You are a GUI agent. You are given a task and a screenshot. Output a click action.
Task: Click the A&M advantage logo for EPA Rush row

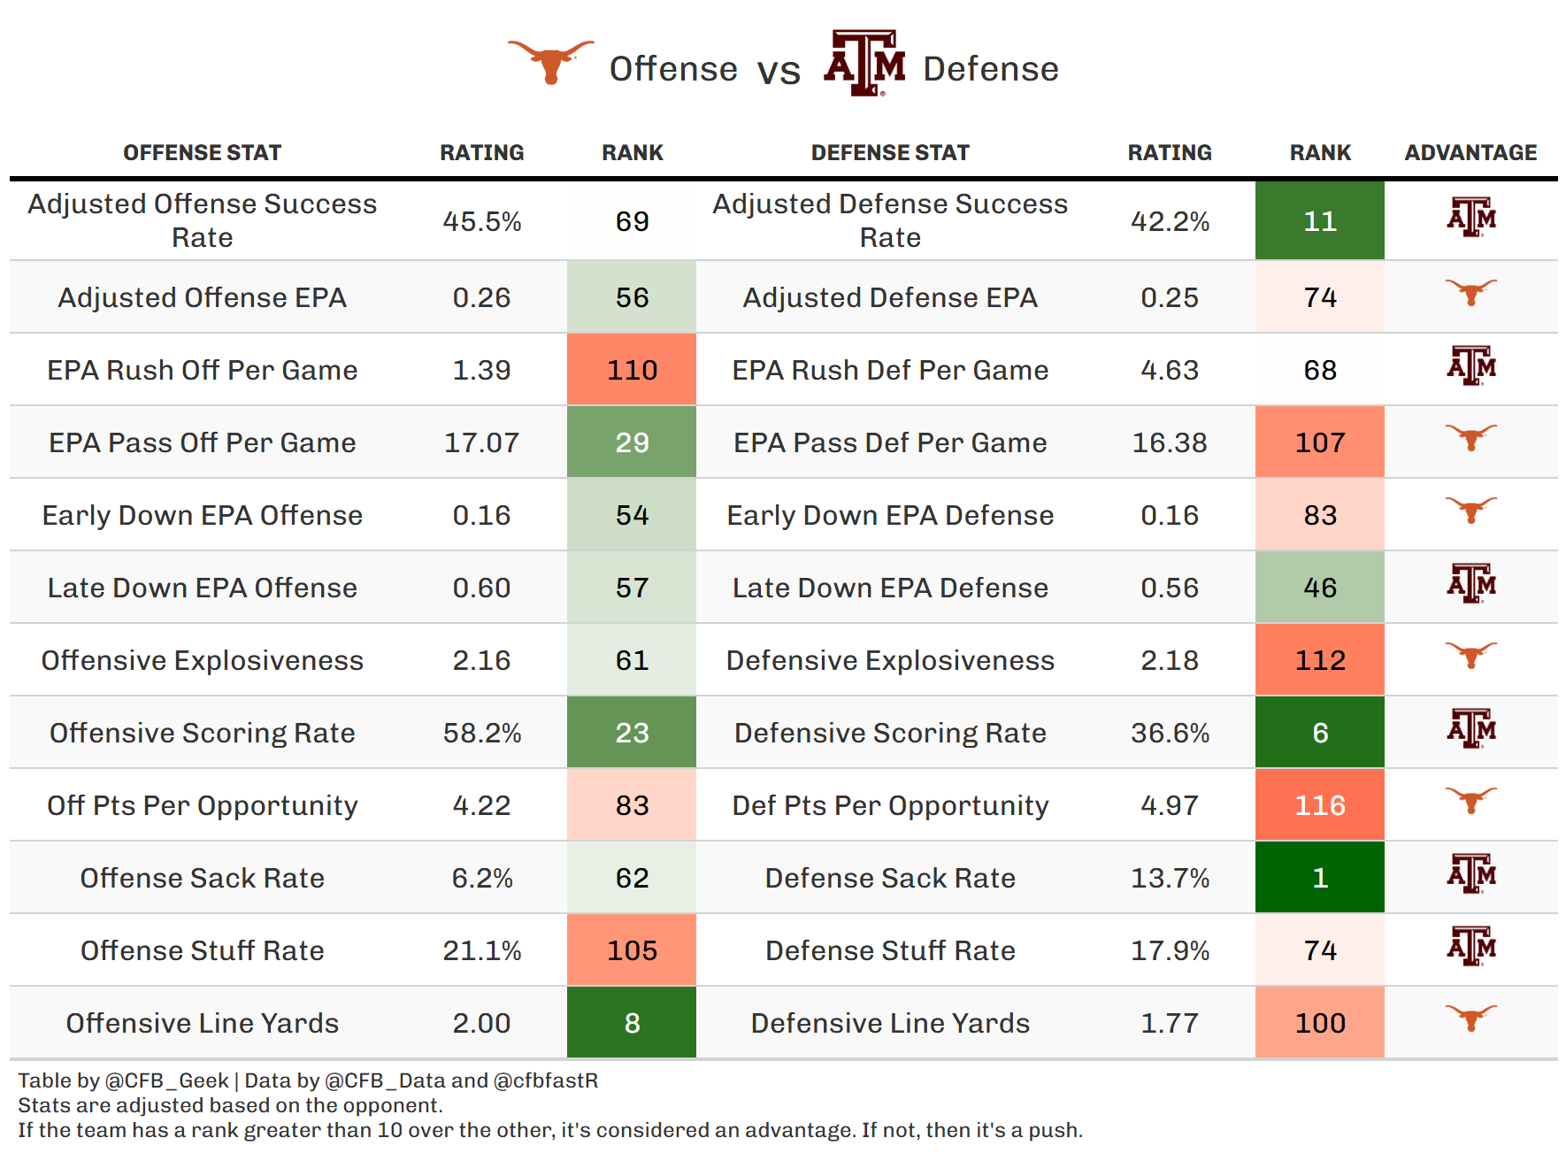tap(1470, 366)
